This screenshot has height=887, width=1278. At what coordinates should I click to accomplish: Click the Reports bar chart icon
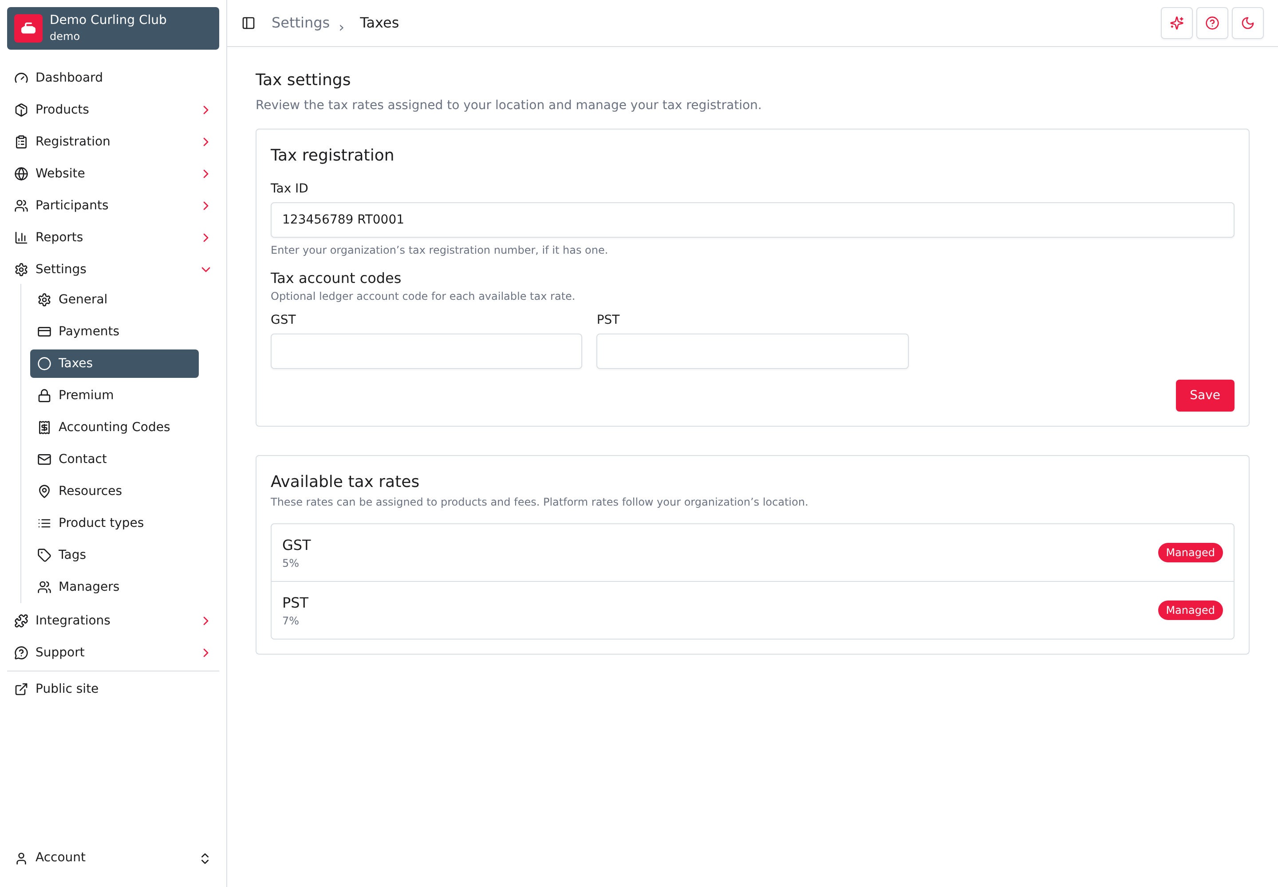pyautogui.click(x=21, y=237)
